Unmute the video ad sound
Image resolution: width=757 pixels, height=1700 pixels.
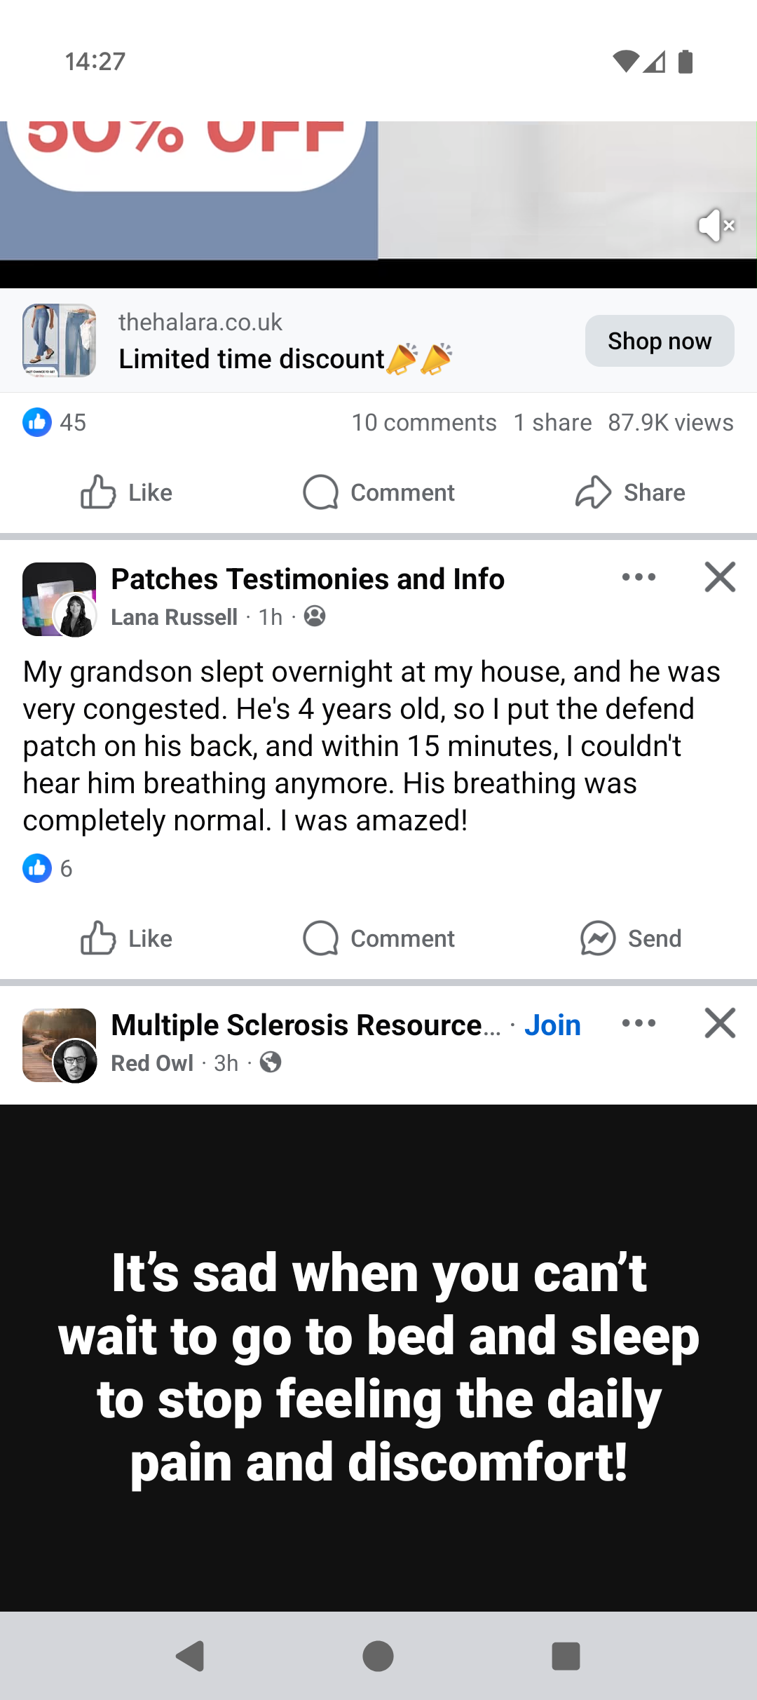[716, 226]
